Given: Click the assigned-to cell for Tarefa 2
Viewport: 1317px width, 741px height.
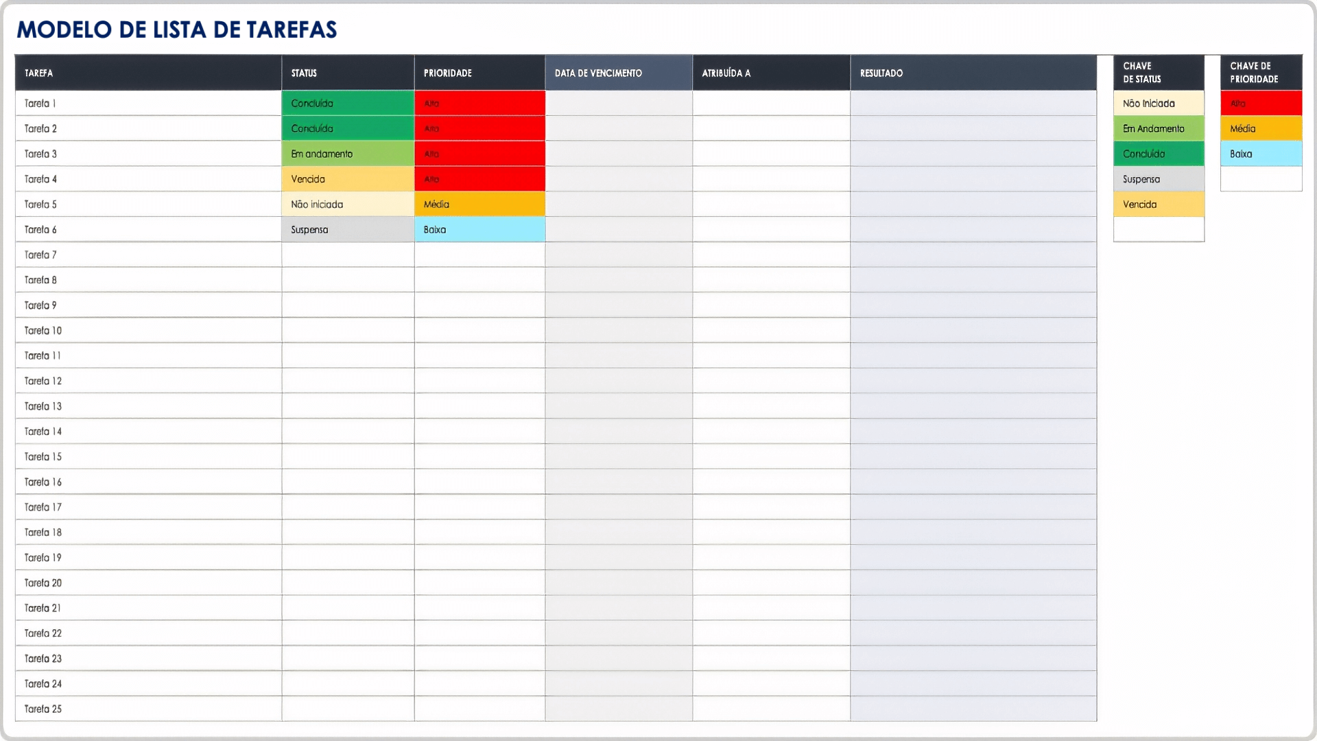Looking at the screenshot, I should tap(772, 128).
